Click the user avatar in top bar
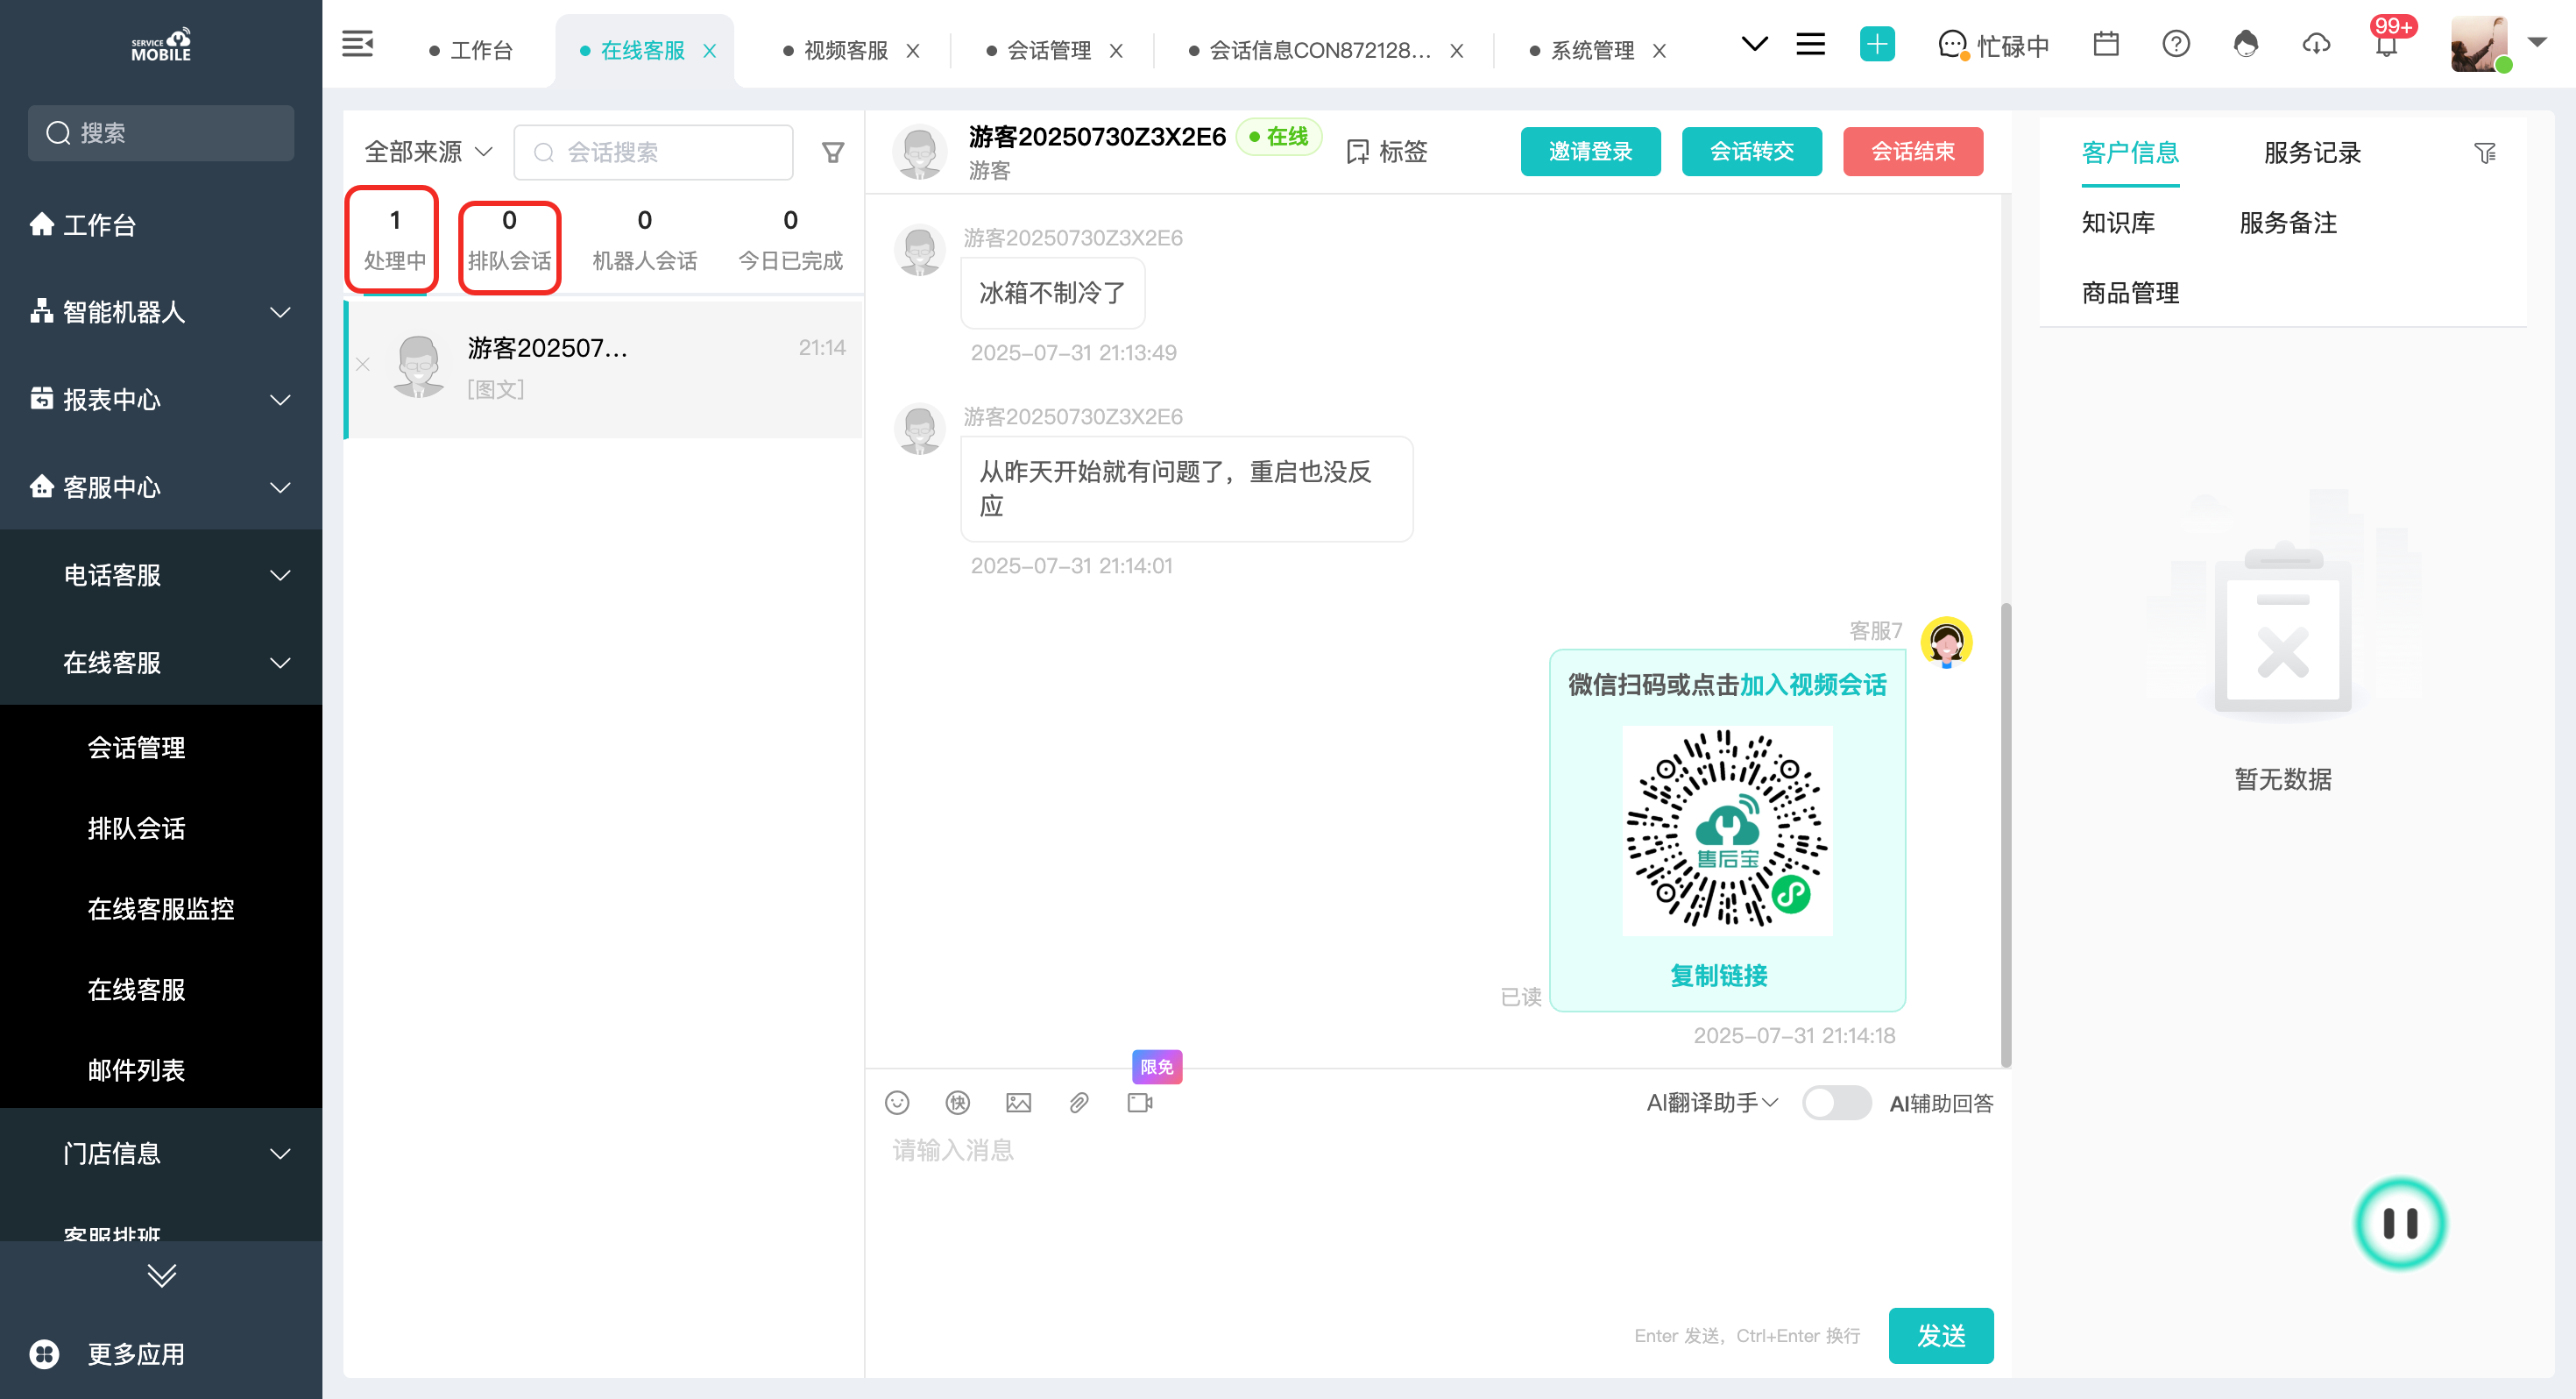 (x=2478, y=45)
